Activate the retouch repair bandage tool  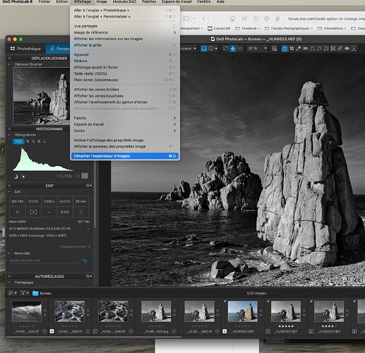pos(340,49)
